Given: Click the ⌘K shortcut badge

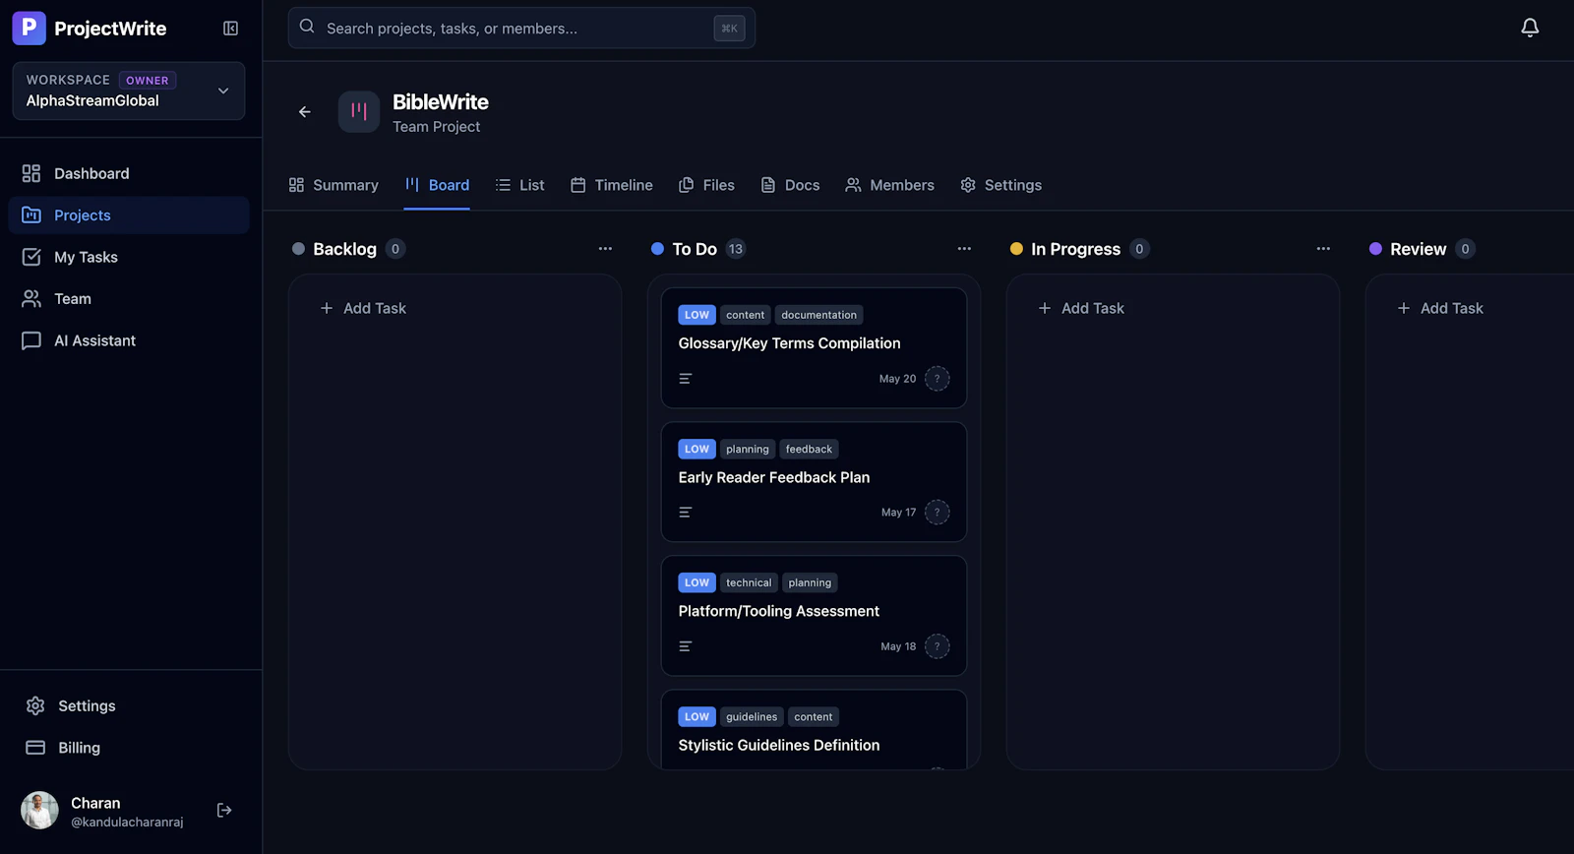Looking at the screenshot, I should pyautogui.click(x=729, y=29).
